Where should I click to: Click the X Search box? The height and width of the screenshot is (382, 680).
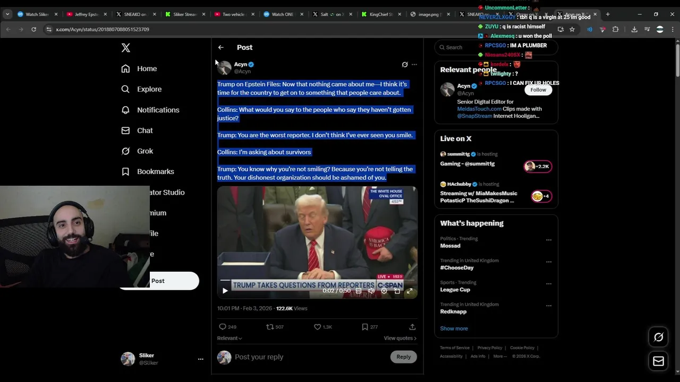coord(496,47)
